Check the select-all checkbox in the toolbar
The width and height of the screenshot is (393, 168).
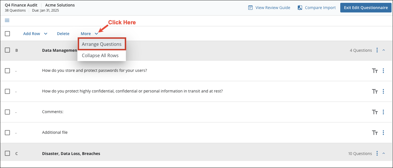click(x=7, y=33)
